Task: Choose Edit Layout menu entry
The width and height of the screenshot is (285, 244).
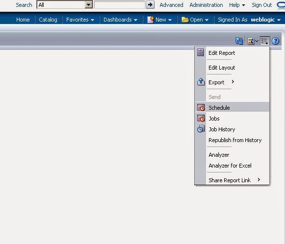Action: click(x=222, y=68)
